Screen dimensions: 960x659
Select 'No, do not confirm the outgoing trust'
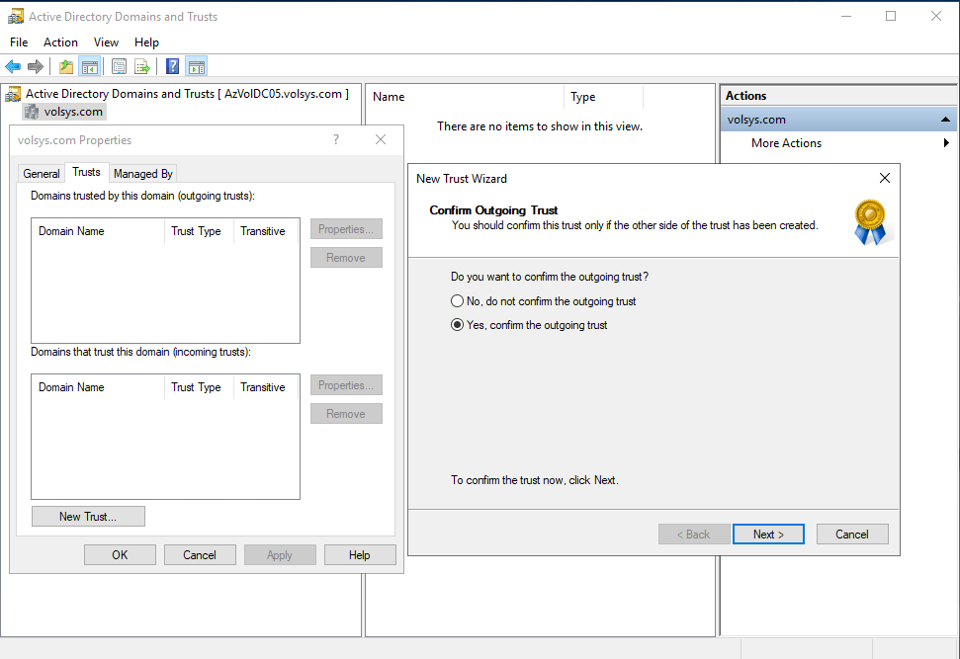click(x=458, y=301)
